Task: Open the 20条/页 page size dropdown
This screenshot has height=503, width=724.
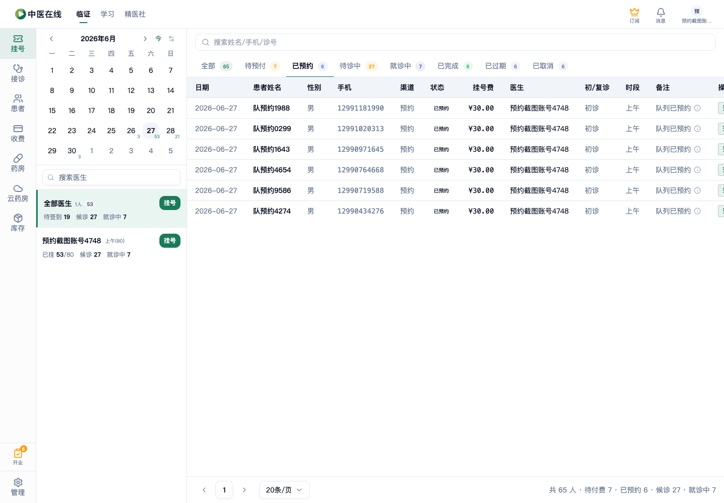Action: click(285, 490)
